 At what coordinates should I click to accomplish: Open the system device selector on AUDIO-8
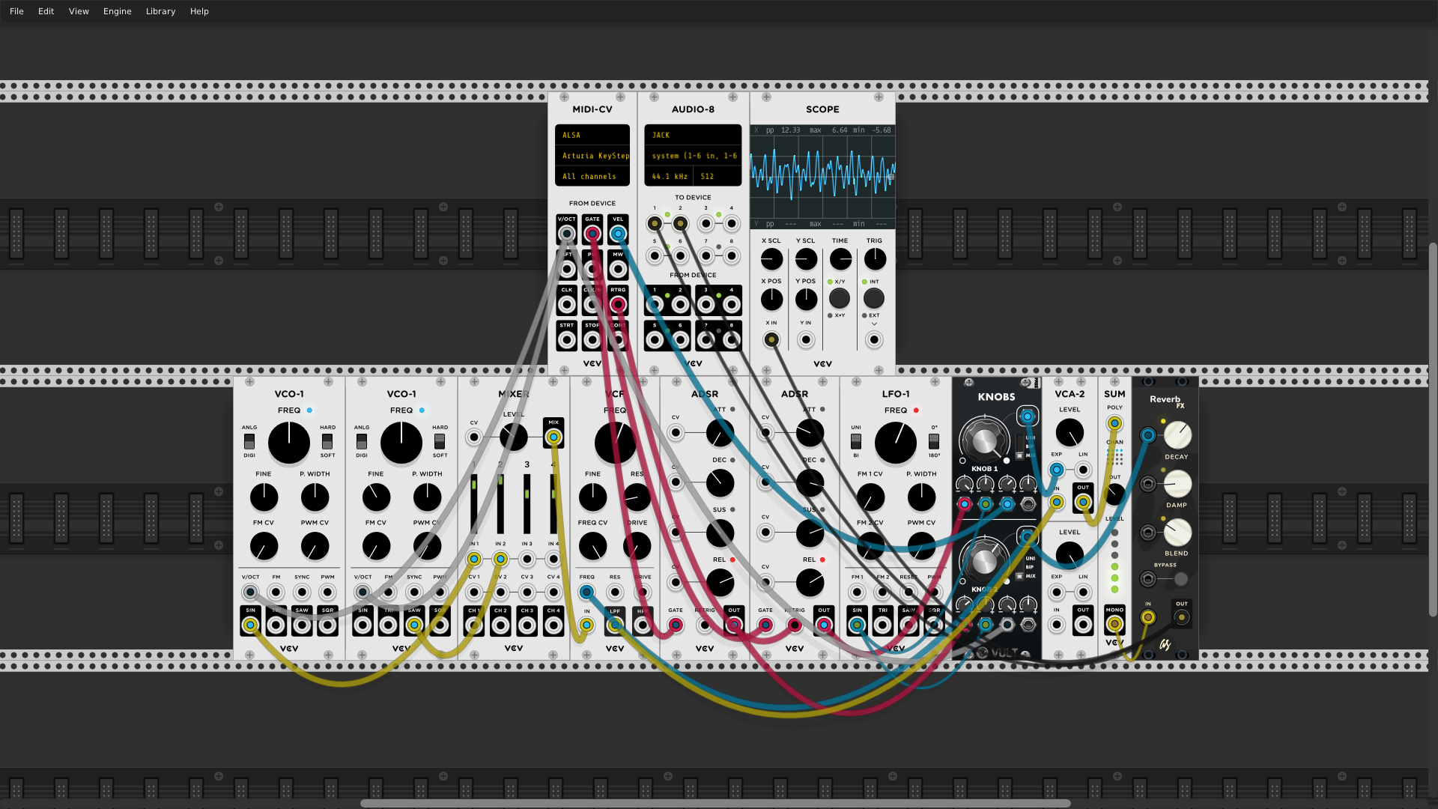(693, 156)
